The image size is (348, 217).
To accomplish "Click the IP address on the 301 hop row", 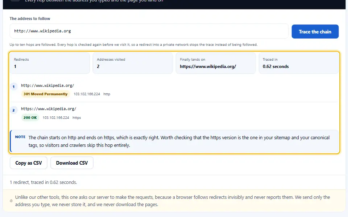I will pyautogui.click(x=87, y=94).
